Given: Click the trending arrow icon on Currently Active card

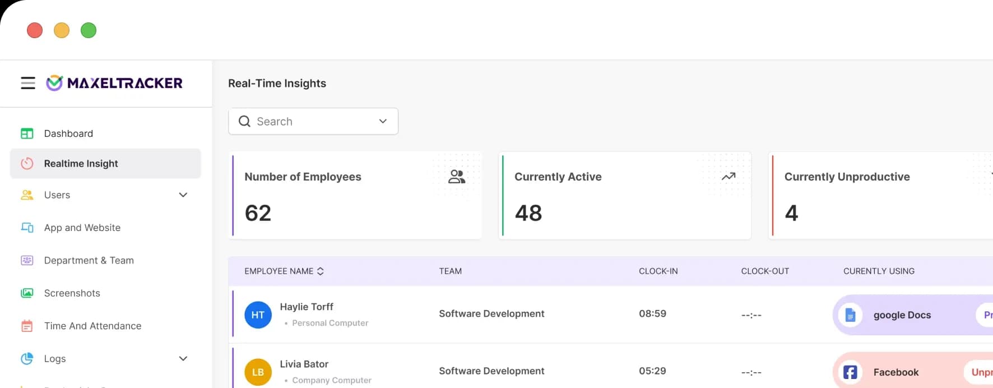Looking at the screenshot, I should pyautogui.click(x=728, y=177).
